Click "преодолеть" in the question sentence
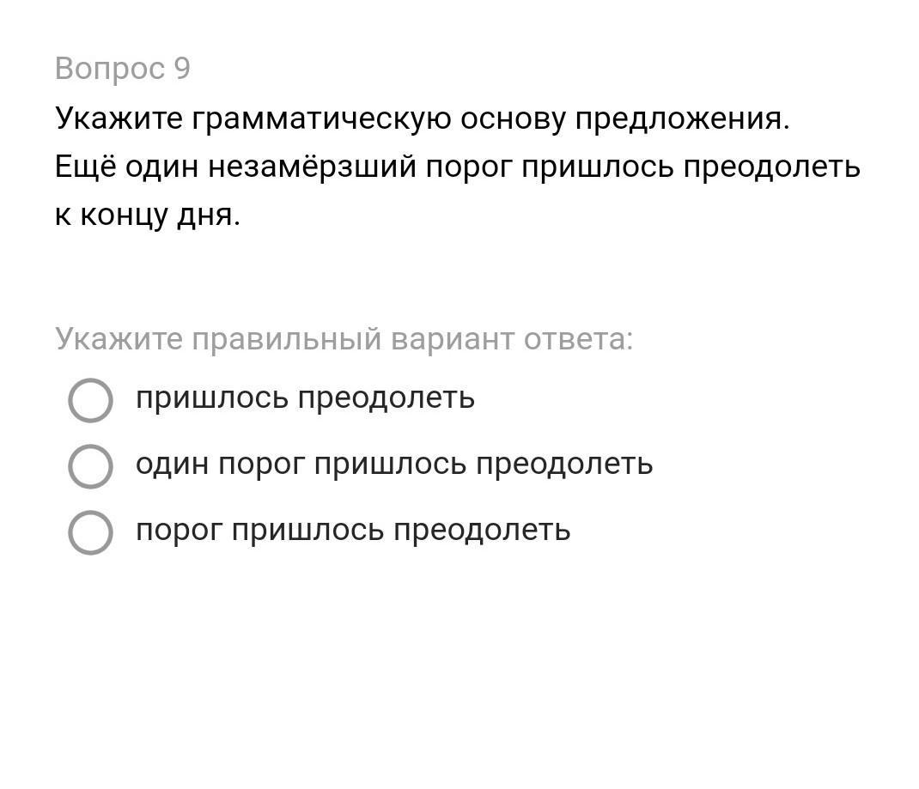Image resolution: width=919 pixels, height=789 pixels. click(771, 167)
